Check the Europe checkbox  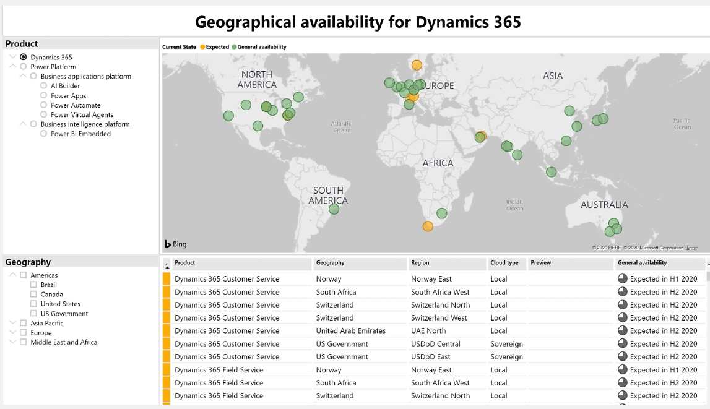23,332
